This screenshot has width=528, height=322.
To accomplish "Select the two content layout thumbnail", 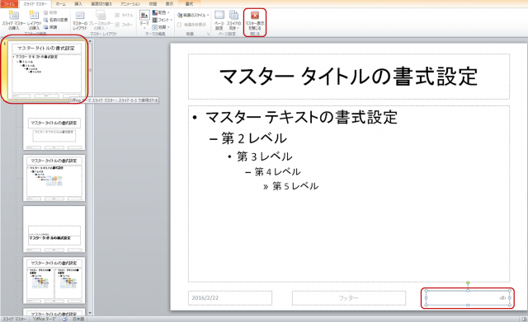I will point(54,281).
